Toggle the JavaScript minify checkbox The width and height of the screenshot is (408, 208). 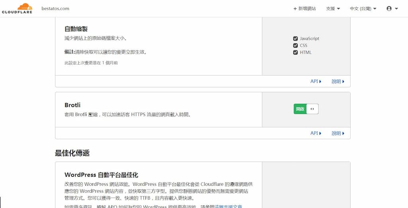295,39
